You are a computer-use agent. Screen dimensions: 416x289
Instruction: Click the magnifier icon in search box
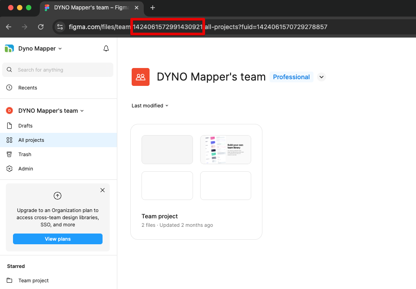(9, 70)
